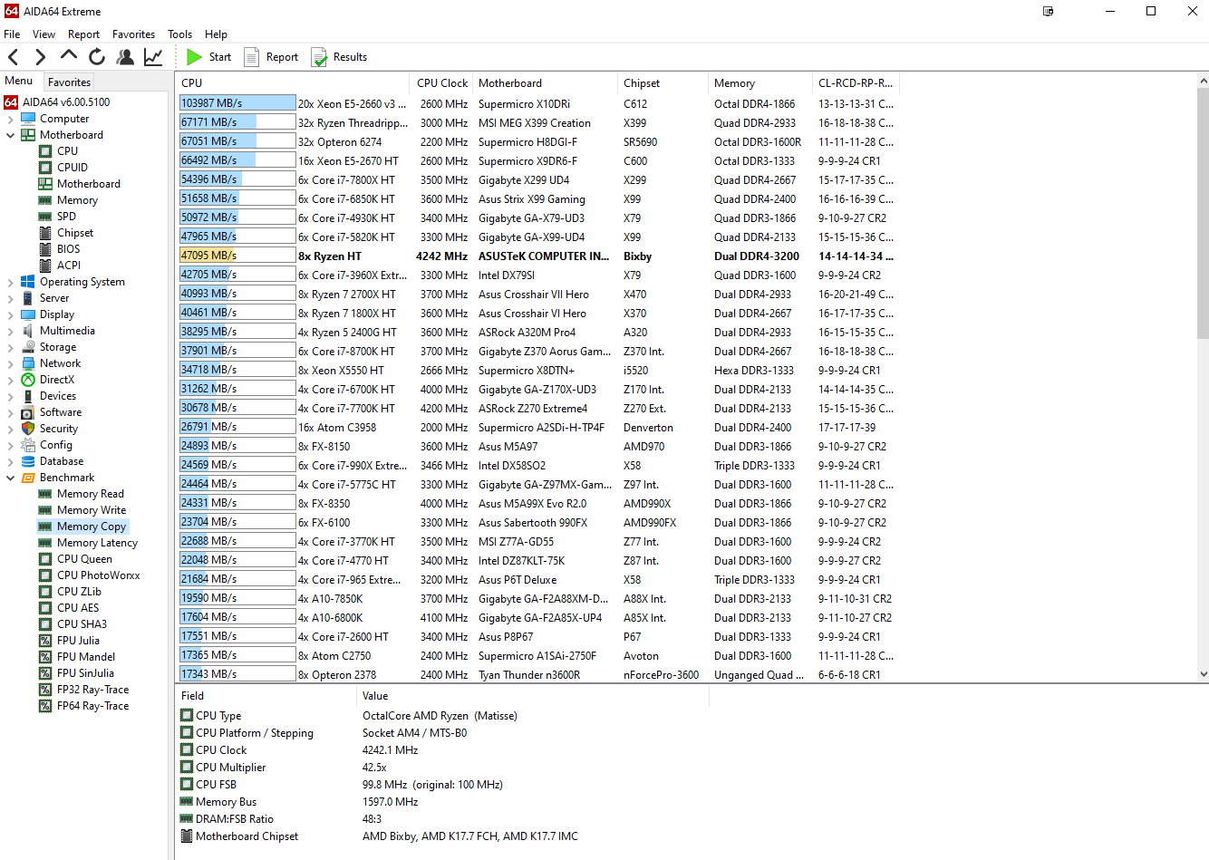Click the up-level arrow icon
1209x860 pixels.
(x=68, y=56)
